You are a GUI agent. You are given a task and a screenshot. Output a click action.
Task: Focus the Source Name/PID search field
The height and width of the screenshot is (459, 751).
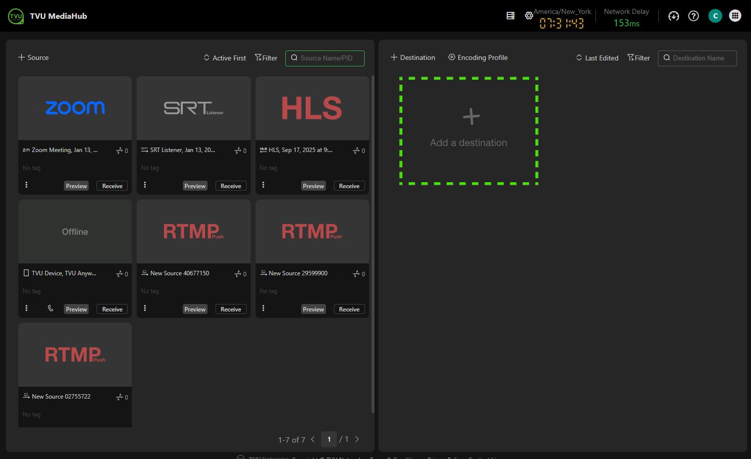(x=325, y=58)
